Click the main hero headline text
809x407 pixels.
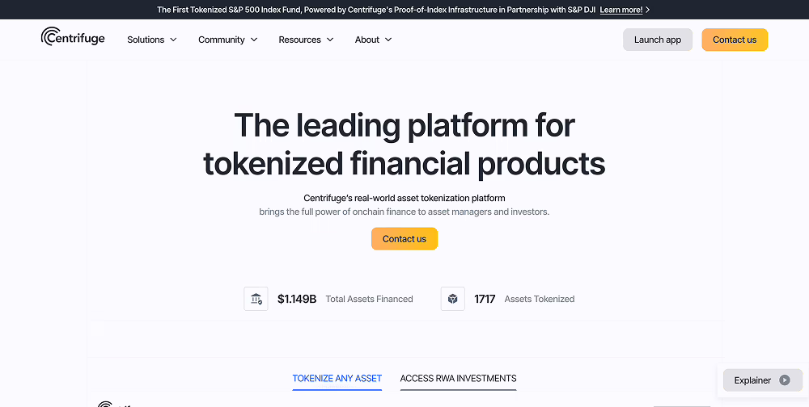pos(404,144)
